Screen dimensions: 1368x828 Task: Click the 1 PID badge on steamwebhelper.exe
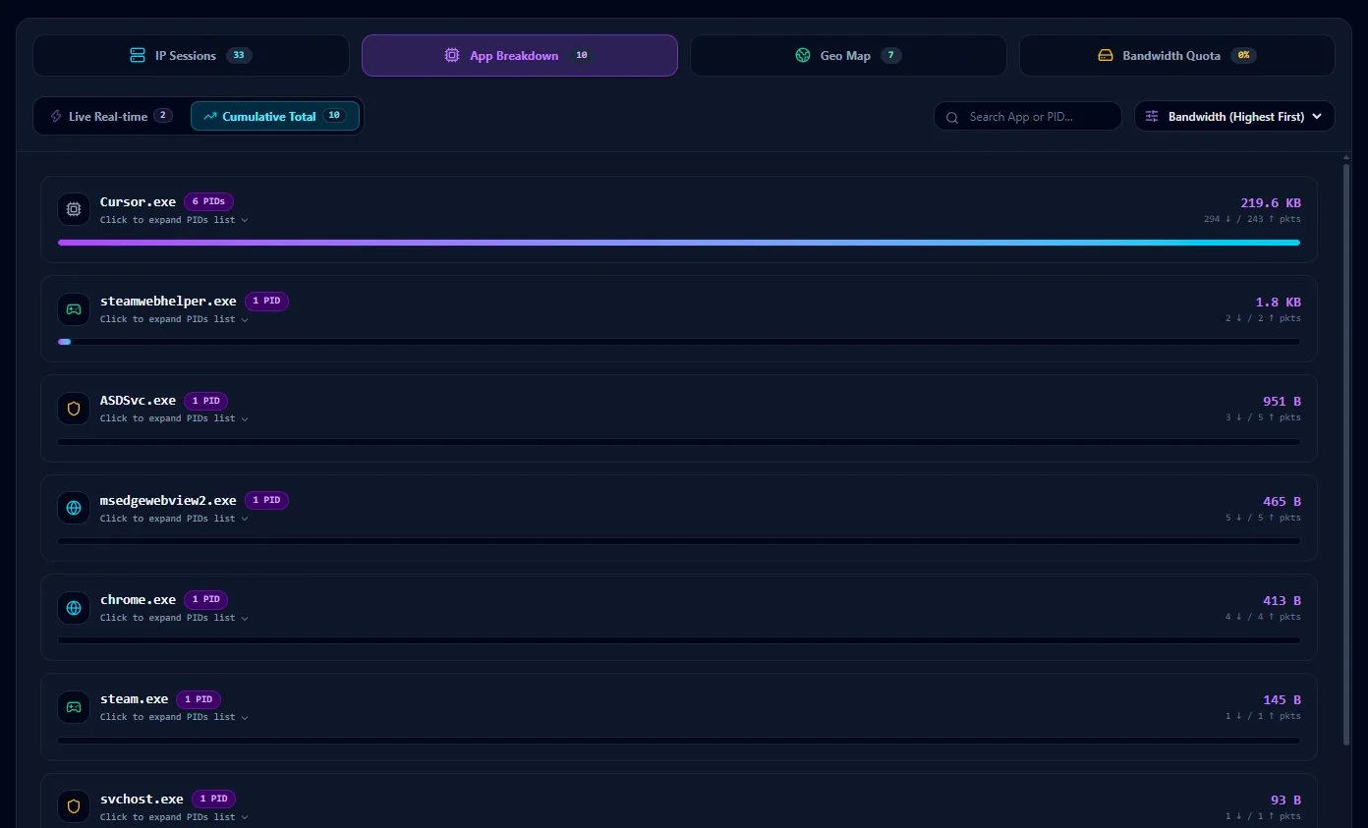coord(266,301)
